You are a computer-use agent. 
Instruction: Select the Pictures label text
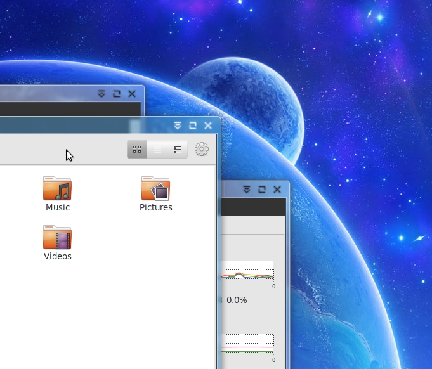[156, 207]
